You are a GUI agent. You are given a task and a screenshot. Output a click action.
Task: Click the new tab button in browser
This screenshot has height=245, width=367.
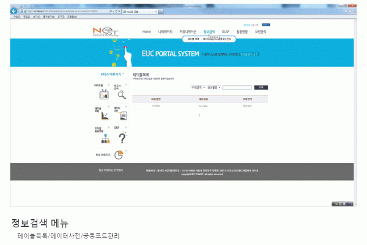coord(160,12)
